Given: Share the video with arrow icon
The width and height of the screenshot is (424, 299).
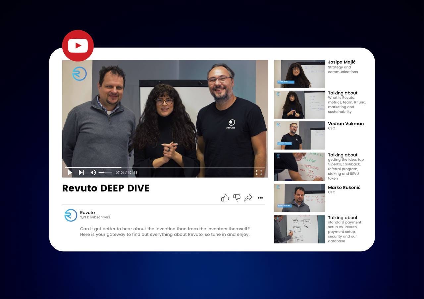Looking at the screenshot, I should pyautogui.click(x=248, y=198).
